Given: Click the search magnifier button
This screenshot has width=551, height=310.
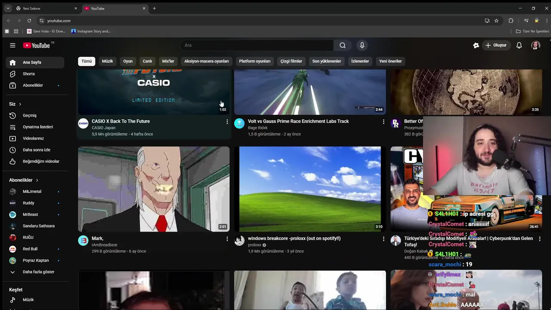Looking at the screenshot, I should (343, 45).
